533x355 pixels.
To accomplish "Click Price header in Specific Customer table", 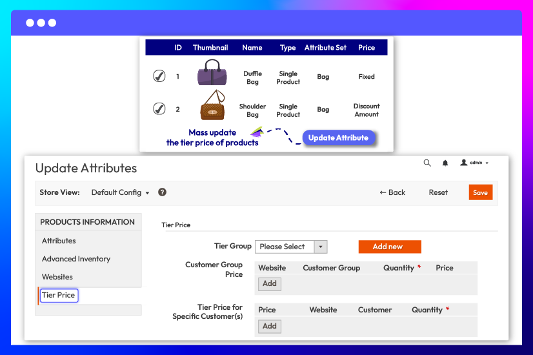I will 267,310.
